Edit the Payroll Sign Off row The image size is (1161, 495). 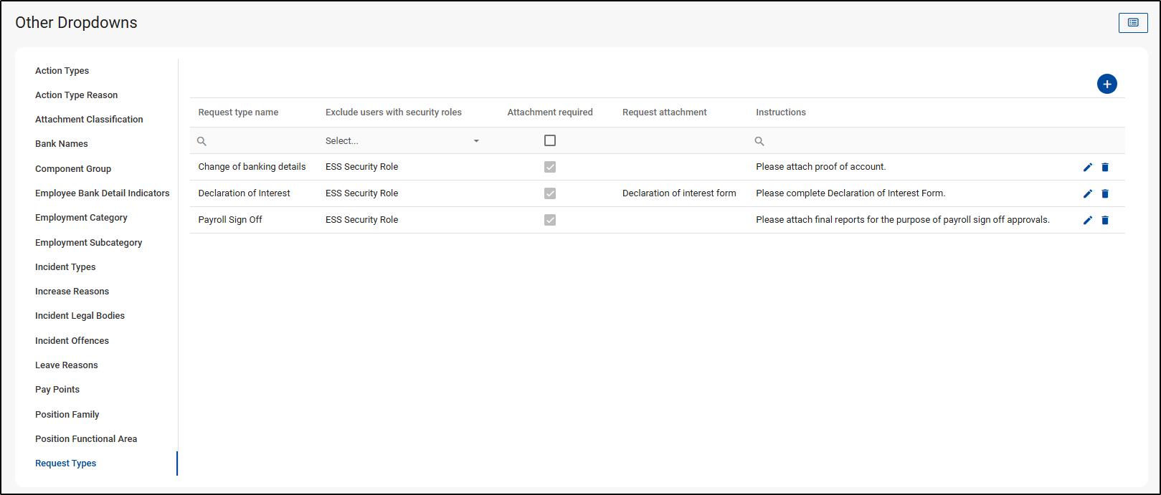[x=1087, y=220]
